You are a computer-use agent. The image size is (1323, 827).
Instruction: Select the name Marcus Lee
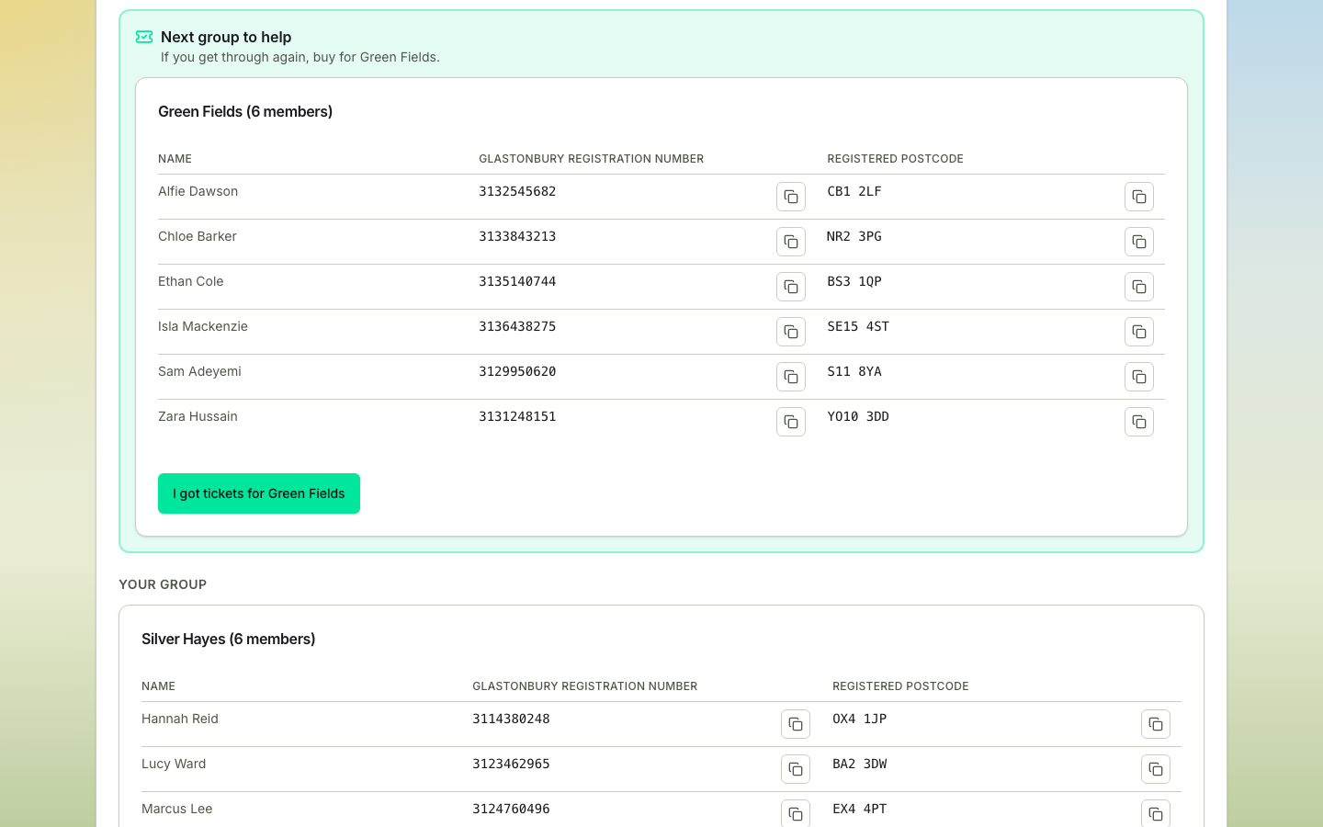tap(177, 809)
